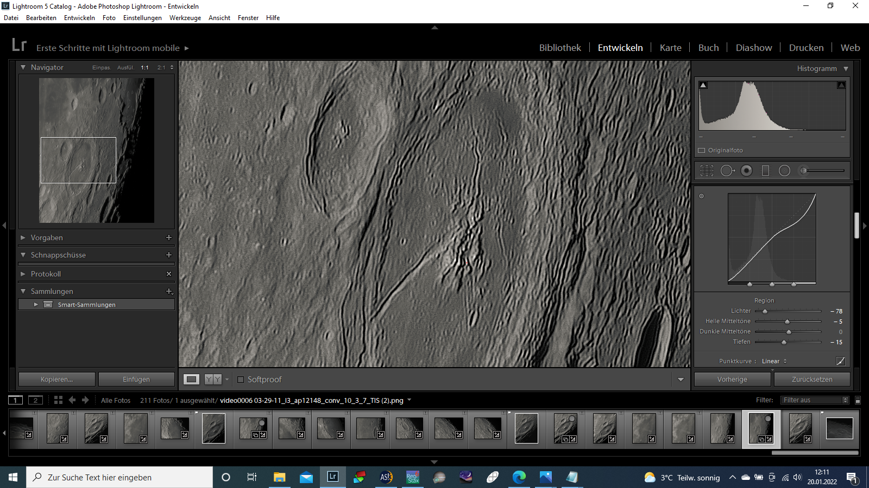This screenshot has width=869, height=488.
Task: Click the second window 2 icon
Action: click(x=35, y=400)
